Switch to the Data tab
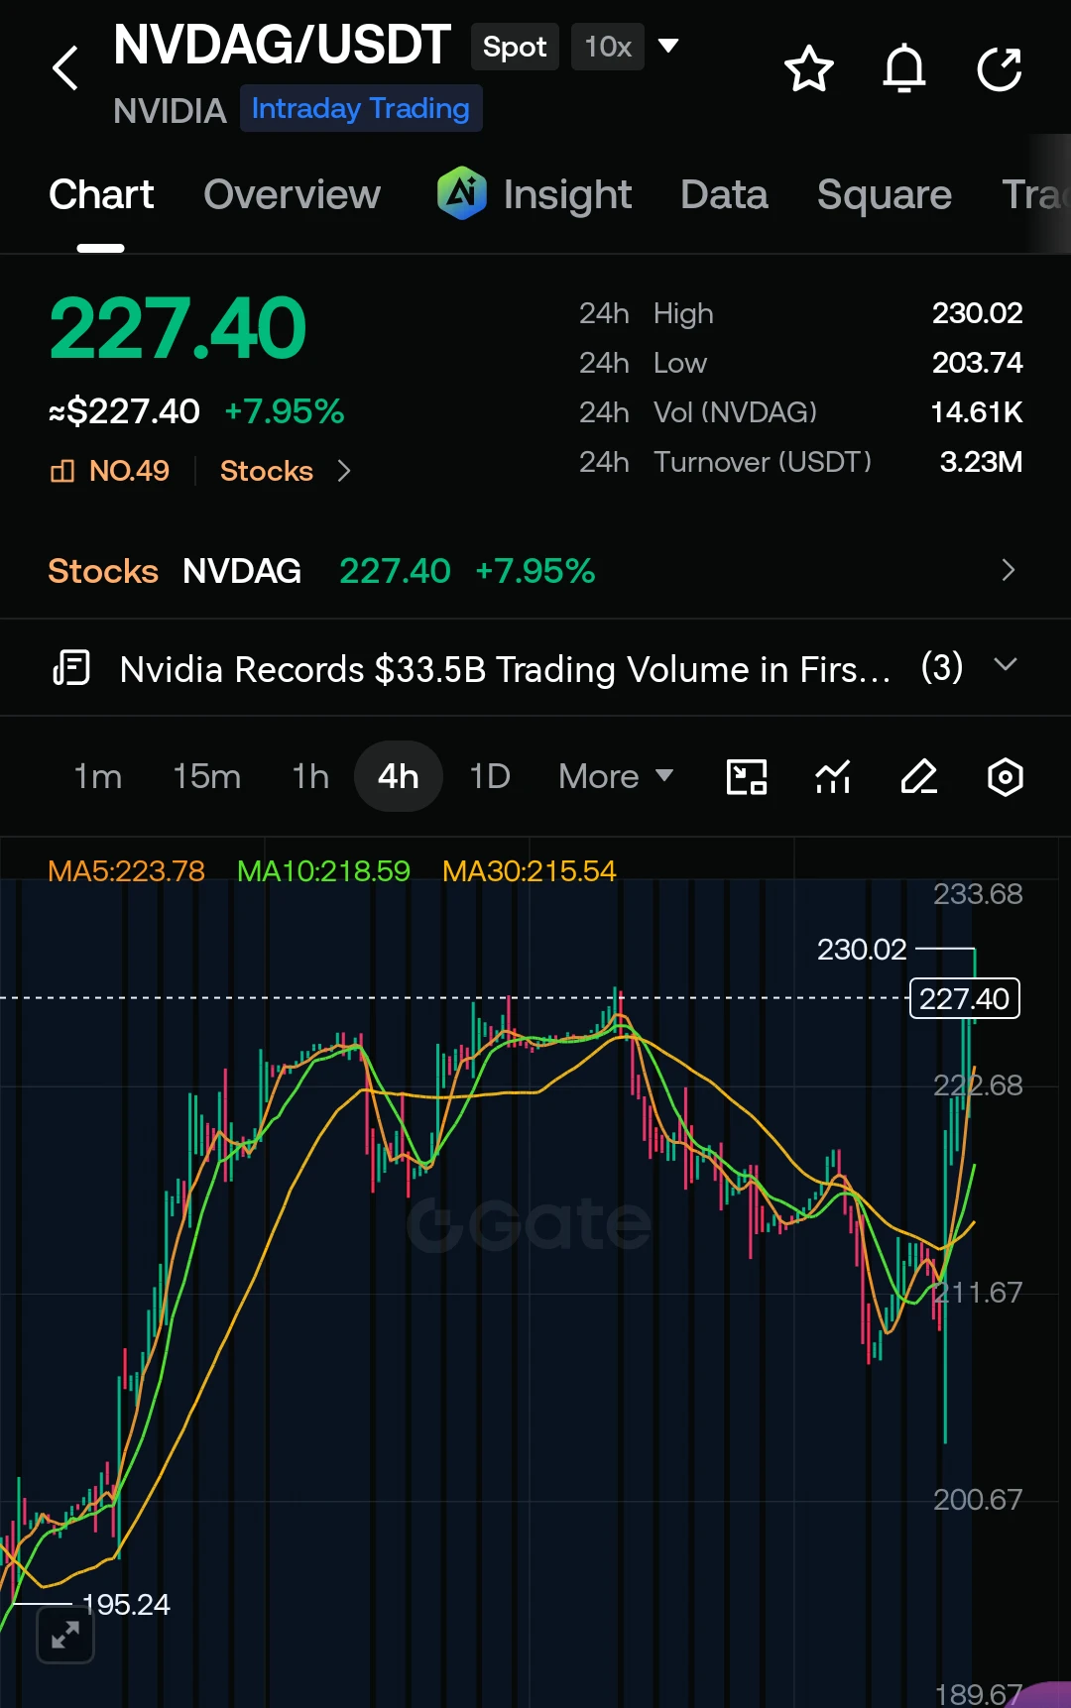1071x1708 pixels. tap(724, 194)
